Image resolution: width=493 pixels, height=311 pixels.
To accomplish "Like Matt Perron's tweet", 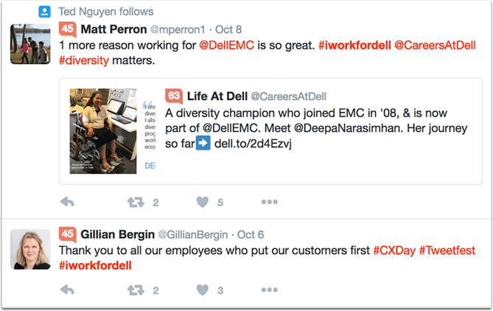I will click(203, 202).
